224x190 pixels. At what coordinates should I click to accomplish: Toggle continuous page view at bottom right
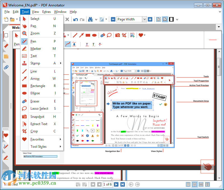click(194, 184)
